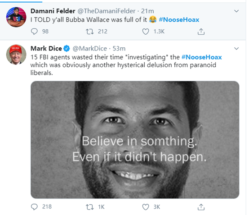Open the 'Believe in somthing' image
Viewport: 249px width, 215px height.
(x=135, y=140)
